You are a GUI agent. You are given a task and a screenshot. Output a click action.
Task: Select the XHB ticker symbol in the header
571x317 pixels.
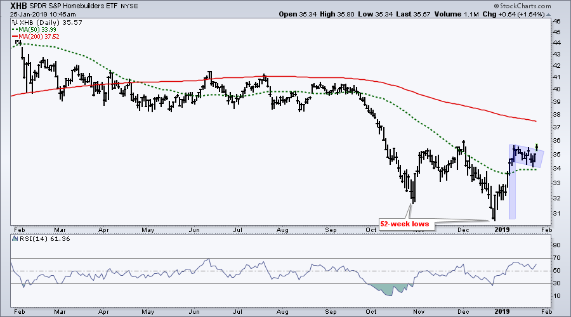click(19, 6)
